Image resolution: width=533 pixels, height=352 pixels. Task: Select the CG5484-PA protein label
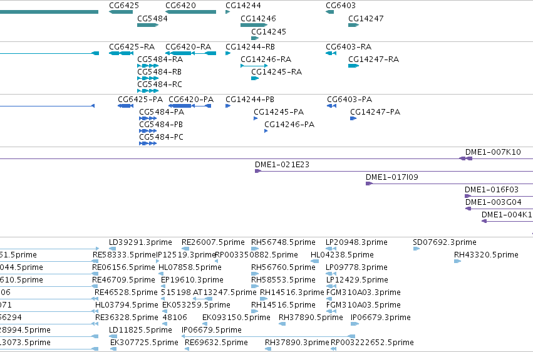[x=162, y=112]
